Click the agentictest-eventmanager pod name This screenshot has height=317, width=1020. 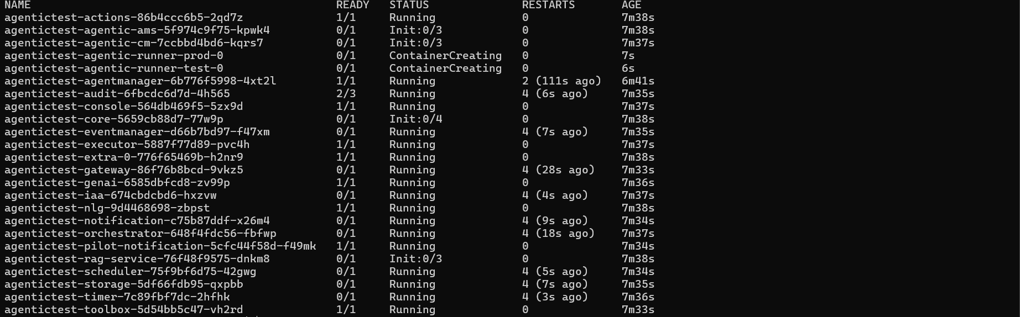click(137, 132)
